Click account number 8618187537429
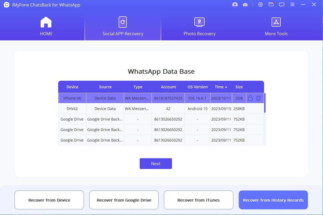The height and width of the screenshot is (215, 323). coord(168,98)
